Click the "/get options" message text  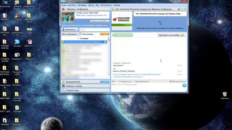click(x=118, y=66)
